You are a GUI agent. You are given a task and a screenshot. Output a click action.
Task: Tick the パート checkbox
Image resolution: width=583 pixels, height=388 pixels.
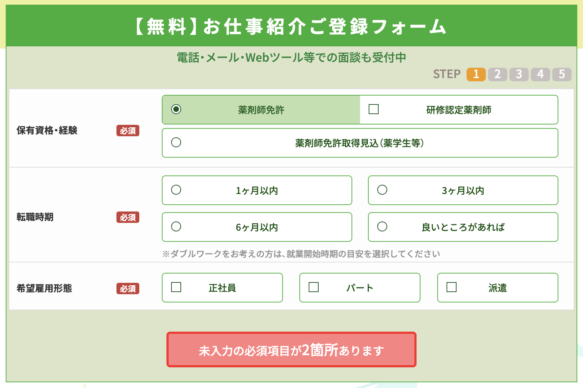pyautogui.click(x=314, y=287)
